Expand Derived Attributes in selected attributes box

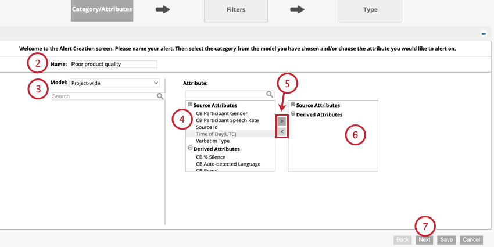click(293, 114)
